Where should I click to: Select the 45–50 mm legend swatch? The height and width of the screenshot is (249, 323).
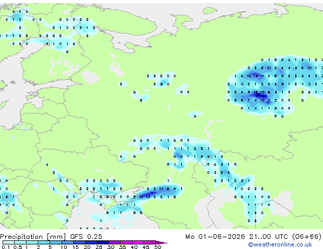150,242
